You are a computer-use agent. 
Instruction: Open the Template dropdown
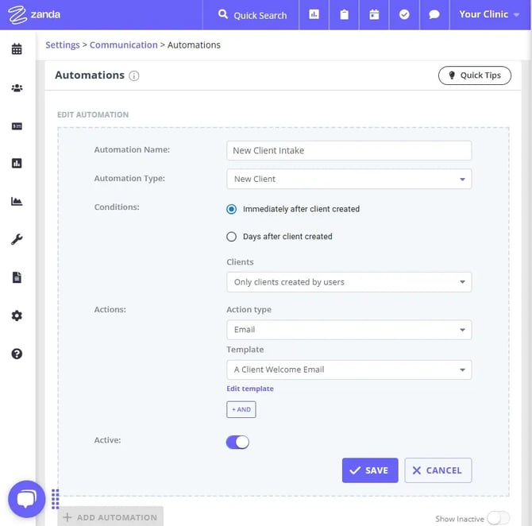[x=349, y=369]
